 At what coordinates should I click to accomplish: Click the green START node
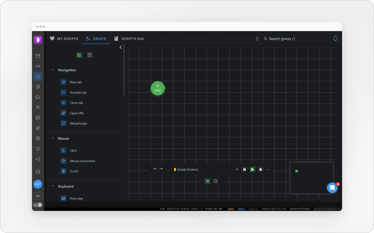coord(158,88)
